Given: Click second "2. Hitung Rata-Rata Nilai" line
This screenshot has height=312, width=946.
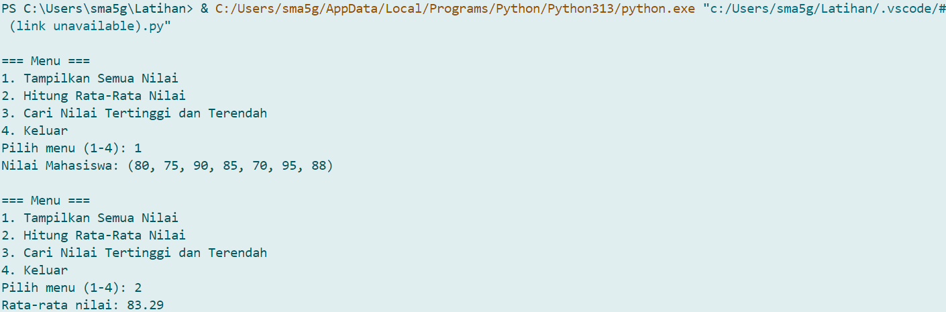Looking at the screenshot, I should tap(93, 236).
